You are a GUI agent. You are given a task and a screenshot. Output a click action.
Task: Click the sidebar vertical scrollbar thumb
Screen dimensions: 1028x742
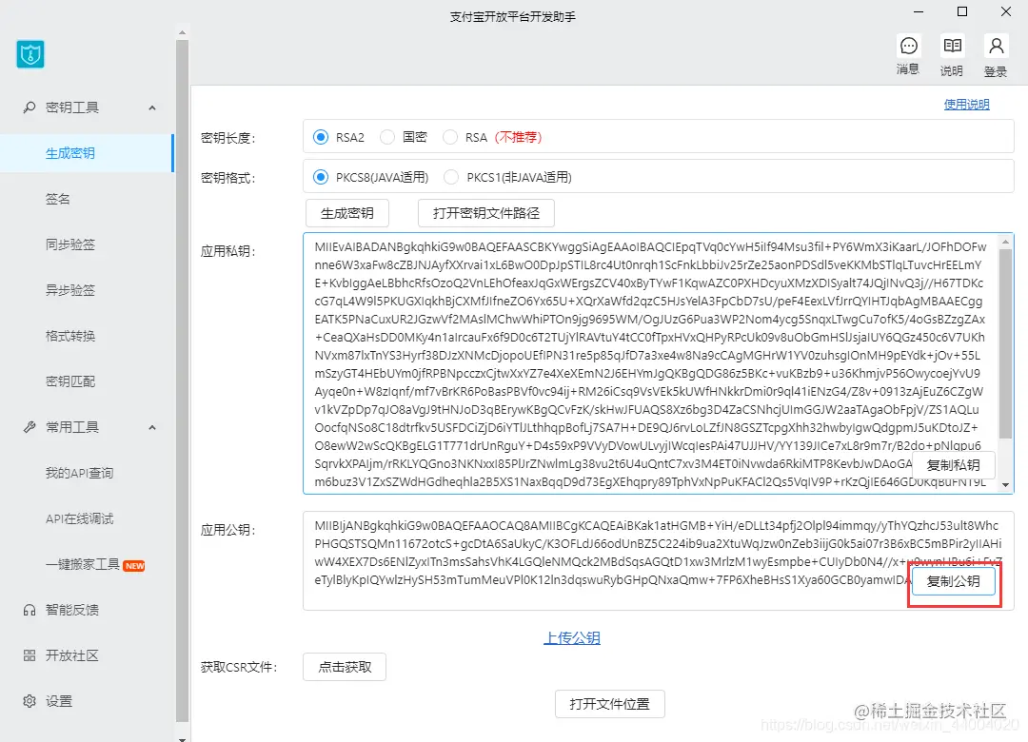click(182, 381)
